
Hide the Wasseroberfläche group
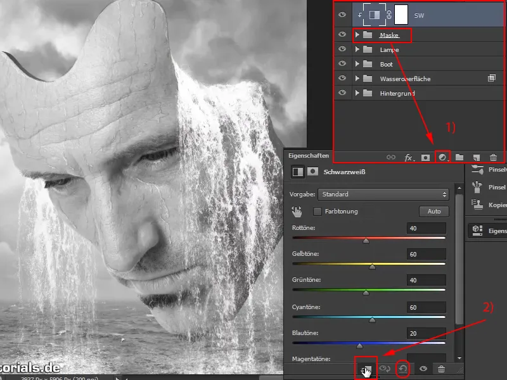342,78
